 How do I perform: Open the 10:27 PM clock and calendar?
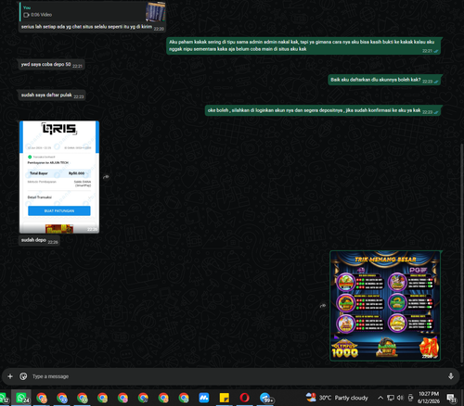coord(429,398)
